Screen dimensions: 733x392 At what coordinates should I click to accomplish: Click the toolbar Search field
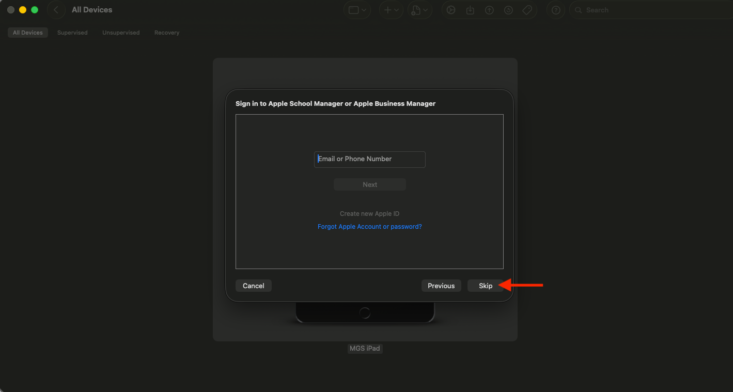pyautogui.click(x=651, y=10)
